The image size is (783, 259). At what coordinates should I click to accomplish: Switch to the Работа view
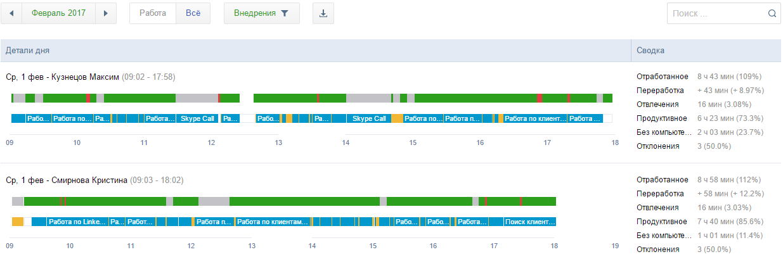point(153,13)
